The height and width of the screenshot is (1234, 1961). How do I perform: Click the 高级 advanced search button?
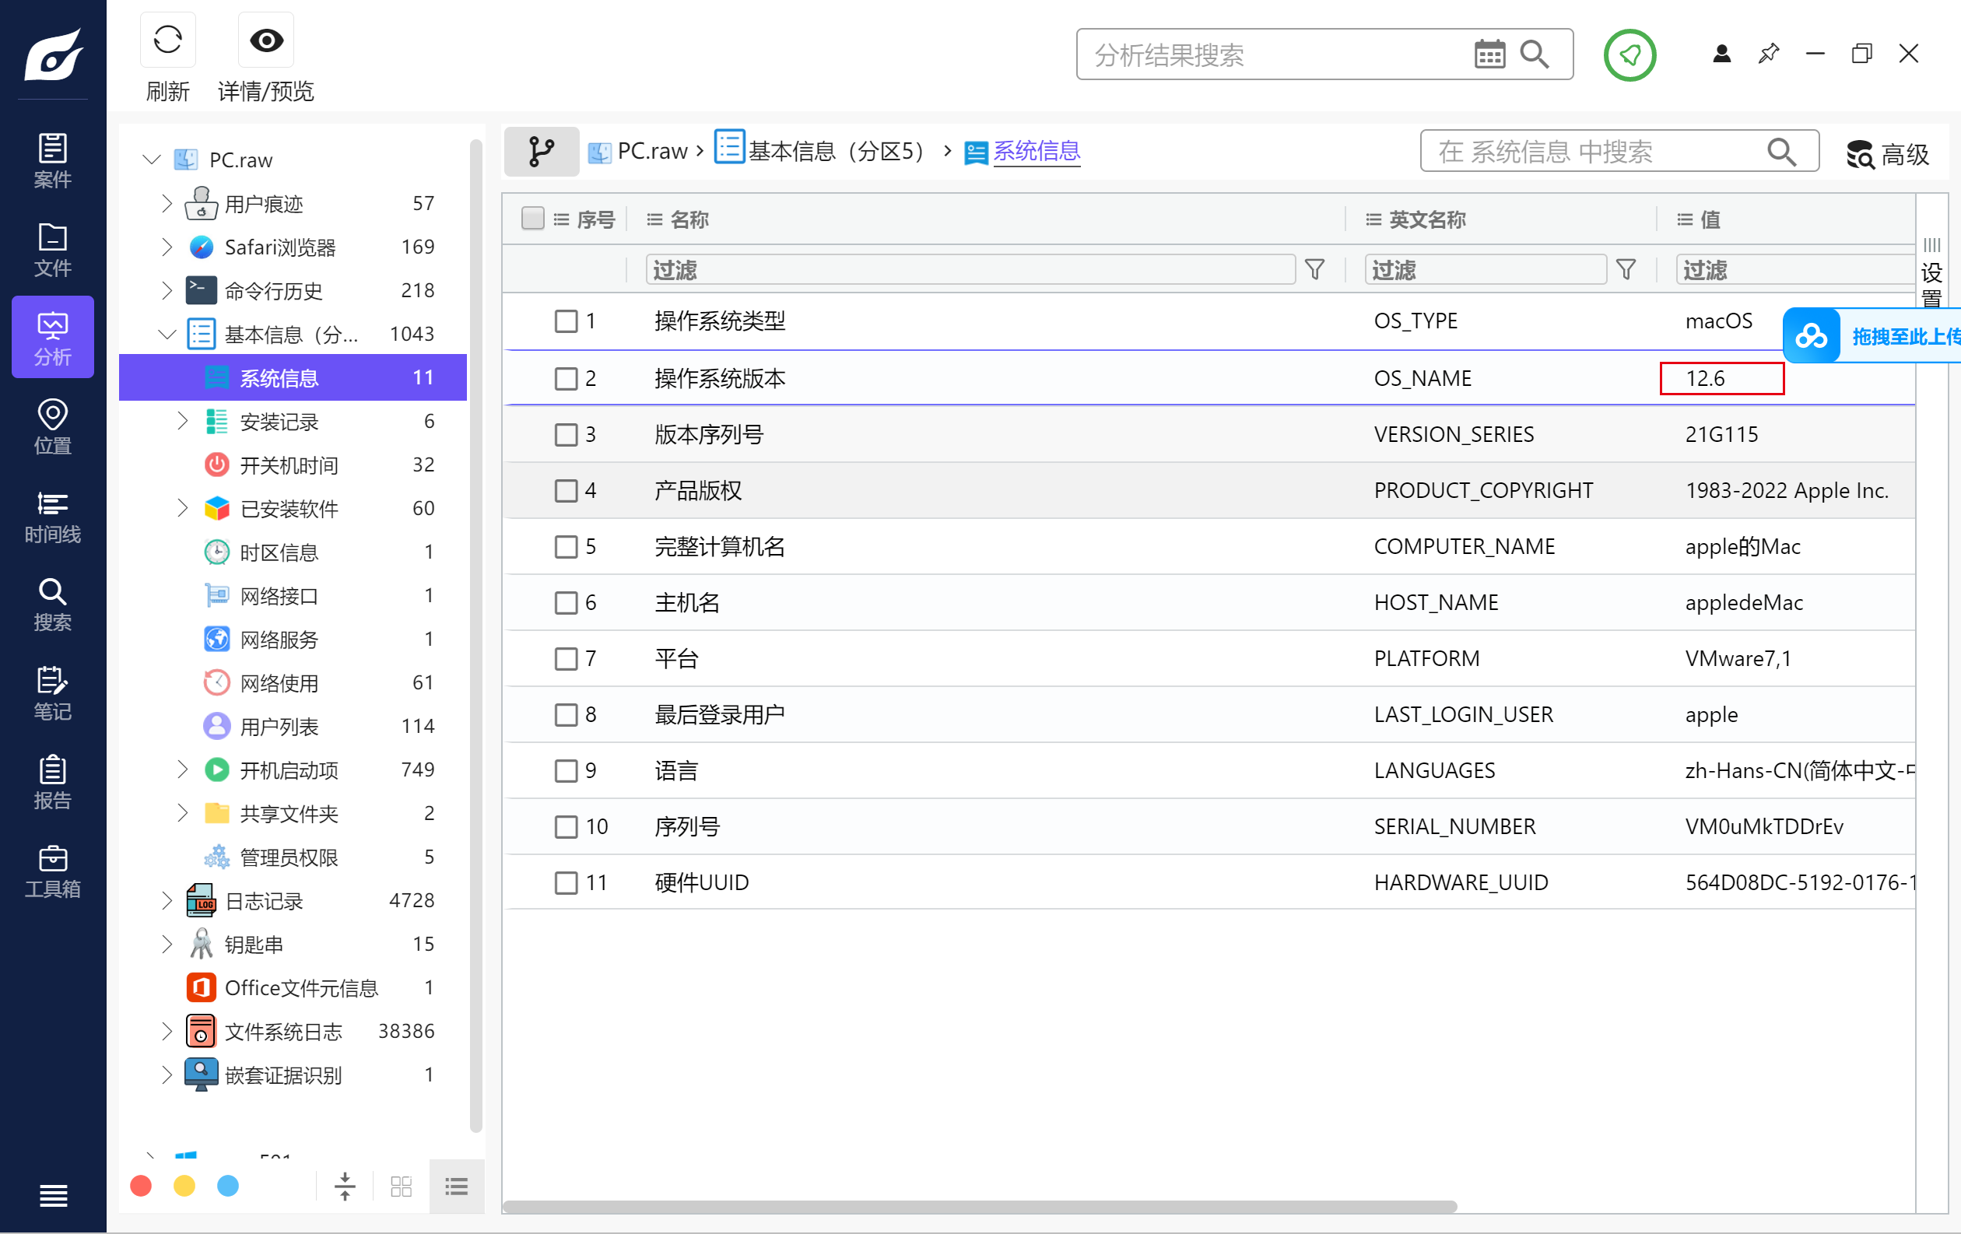pyautogui.click(x=1886, y=153)
